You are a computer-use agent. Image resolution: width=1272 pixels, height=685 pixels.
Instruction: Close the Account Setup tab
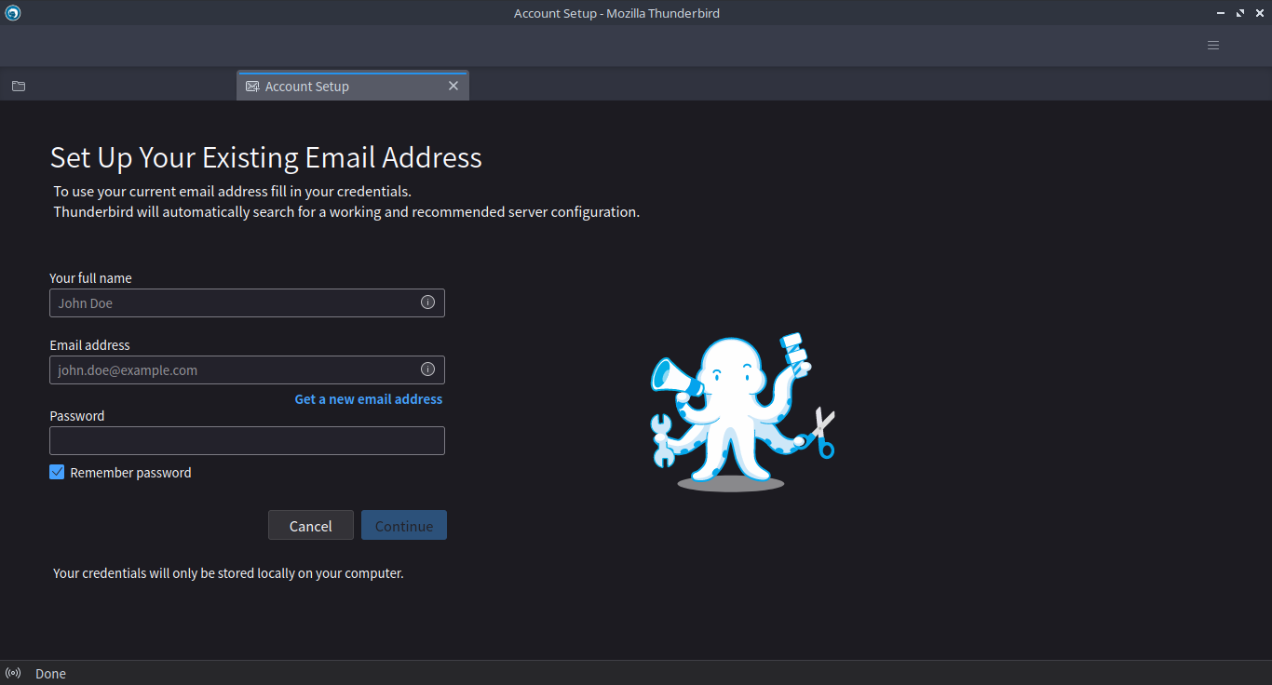click(x=453, y=86)
